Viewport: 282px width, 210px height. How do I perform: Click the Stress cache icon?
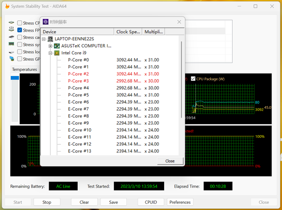[x=11, y=37]
